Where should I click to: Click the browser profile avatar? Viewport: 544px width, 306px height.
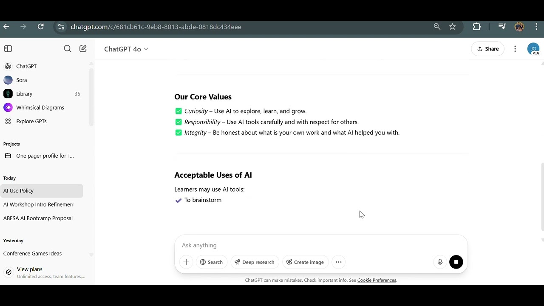pos(519,27)
